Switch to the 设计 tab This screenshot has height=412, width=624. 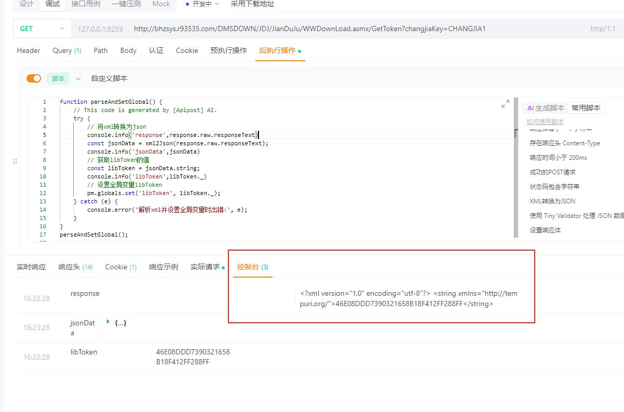[x=26, y=4]
